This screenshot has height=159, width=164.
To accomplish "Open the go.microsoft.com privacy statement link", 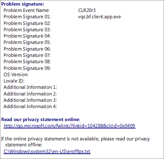I will pyautogui.click(x=70, y=126).
